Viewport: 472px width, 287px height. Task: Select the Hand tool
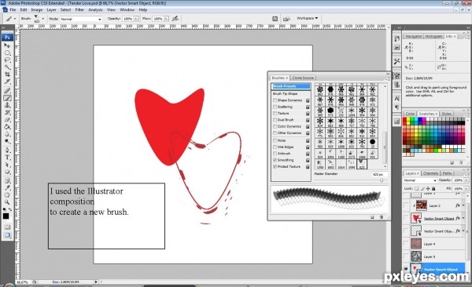7,195
